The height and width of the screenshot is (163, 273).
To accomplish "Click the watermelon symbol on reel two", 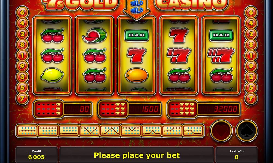I will [94, 35].
